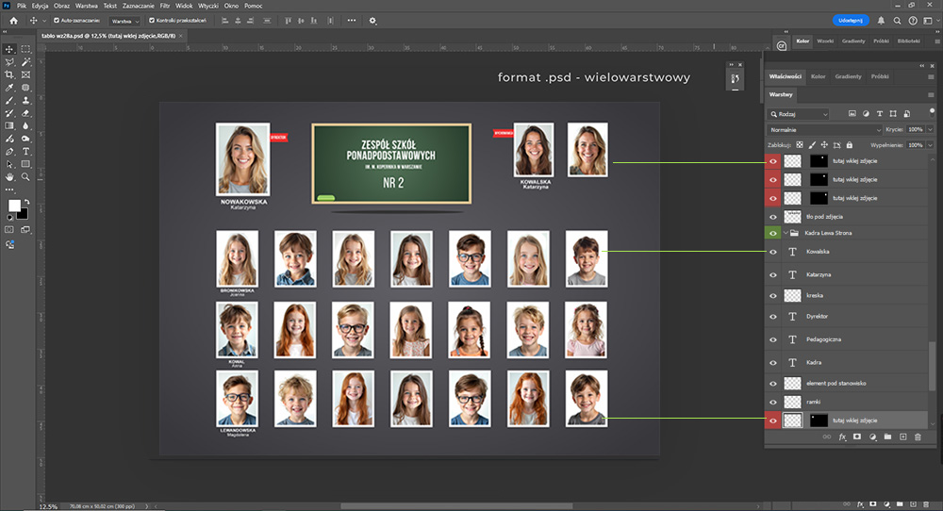Select the Blur tool

[25, 125]
